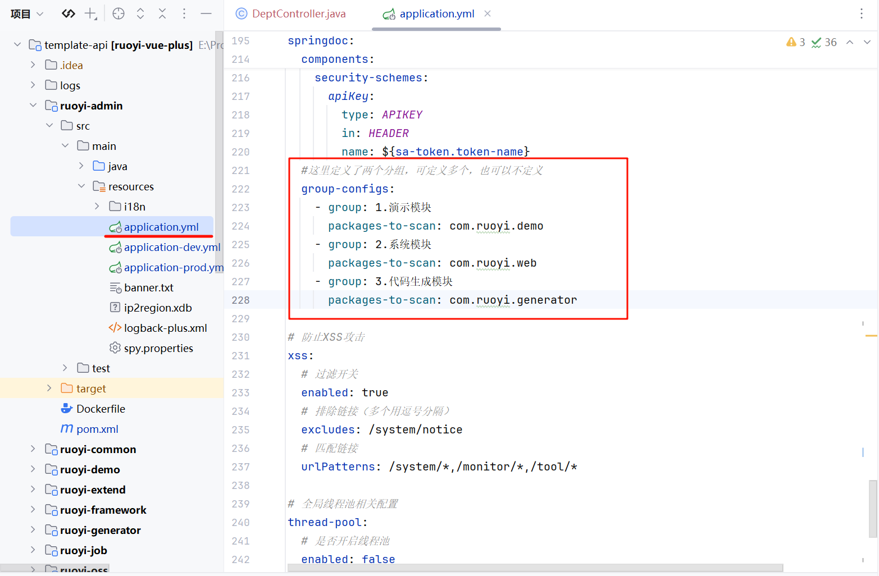Viewport: 879px width, 576px height.
Task: Click the expand all tree icon
Action: tap(140, 13)
